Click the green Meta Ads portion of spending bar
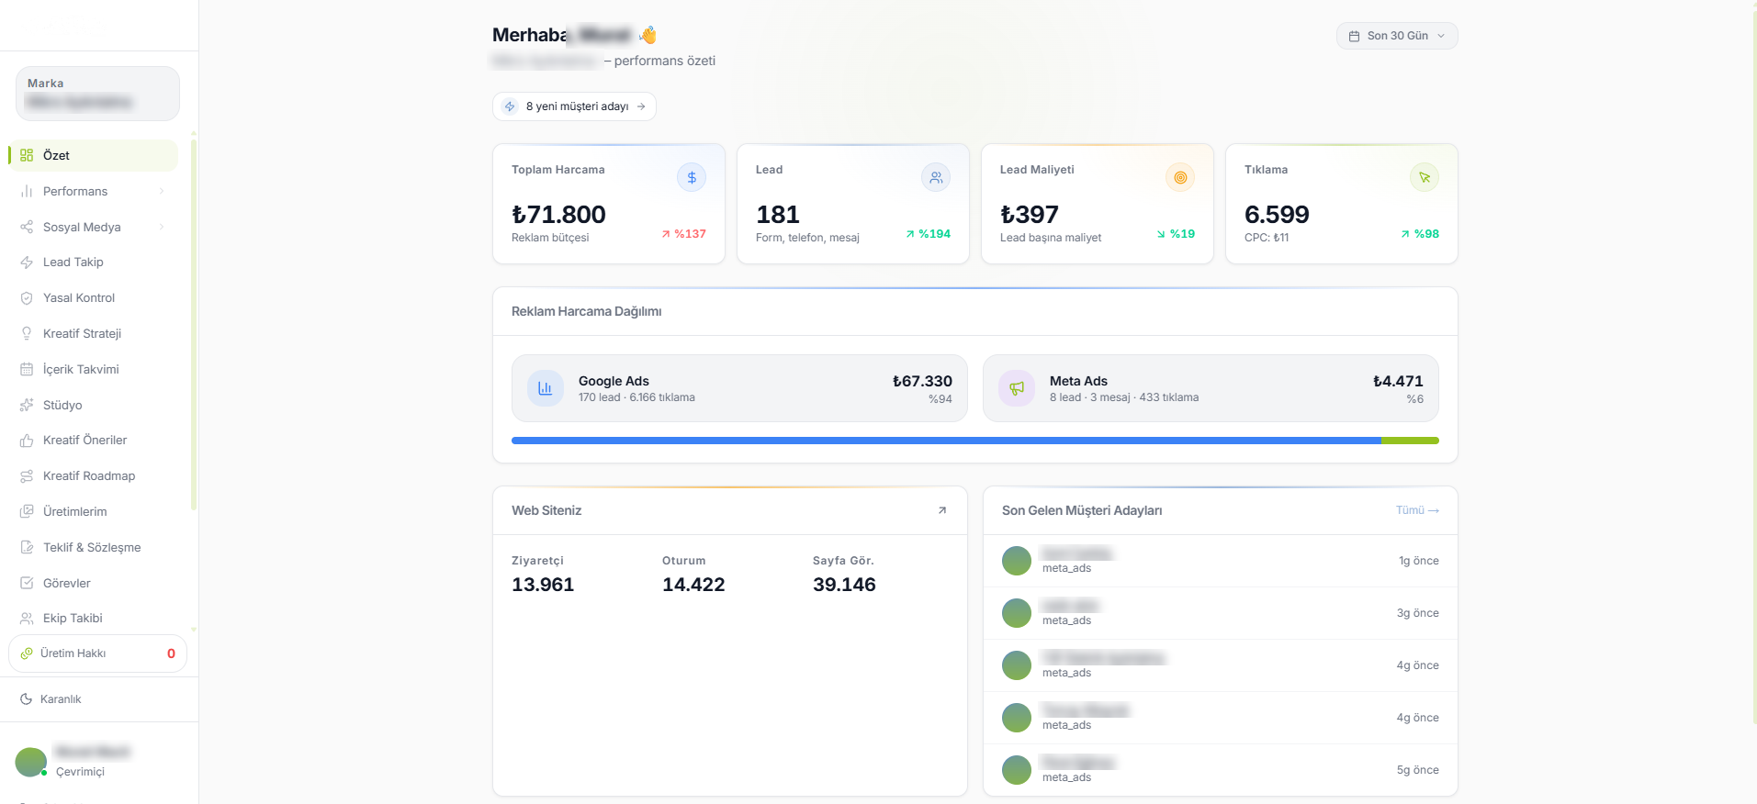1757x804 pixels. tap(1410, 441)
